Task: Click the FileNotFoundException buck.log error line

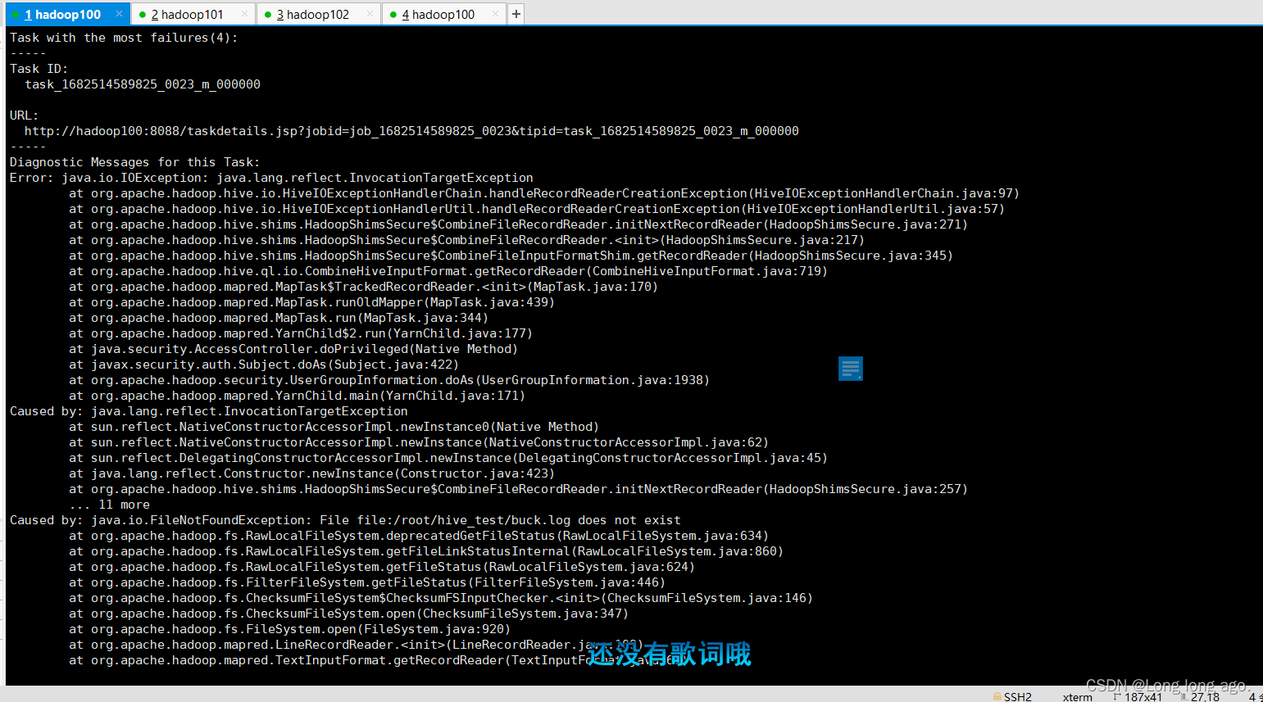Action: click(345, 520)
